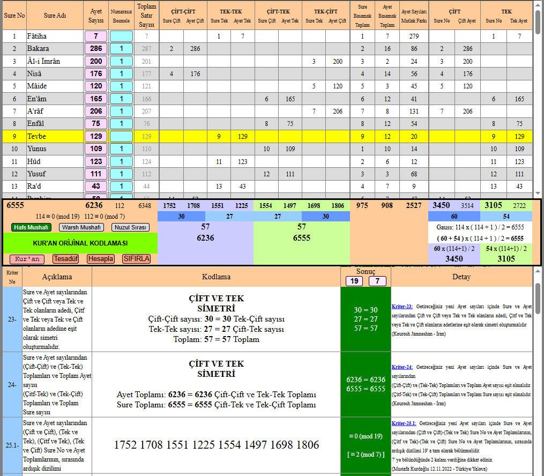Click the Tesadüf button
Image resolution: width=544 pixels, height=476 pixels.
coord(65,259)
